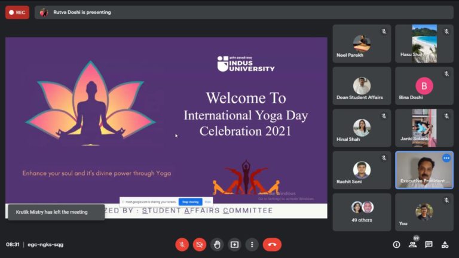Click Ruchit Soni's muted mic icon

coord(384,158)
